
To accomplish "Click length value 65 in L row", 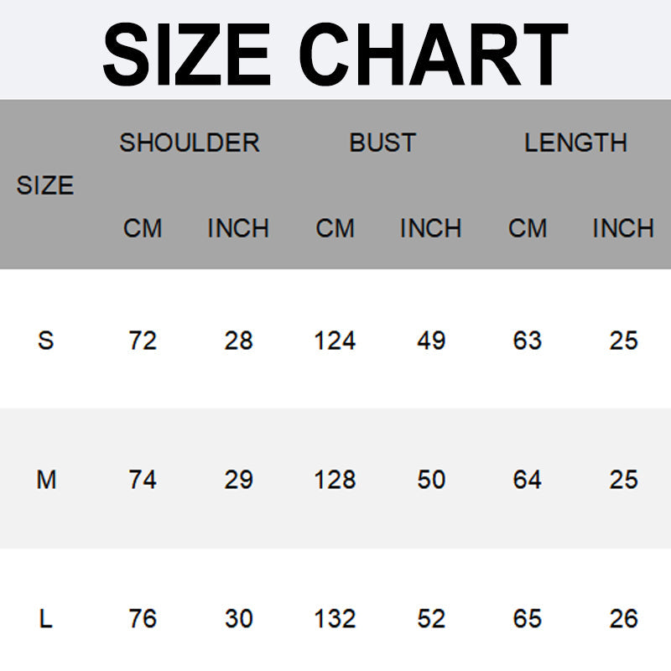I will click(x=528, y=619).
